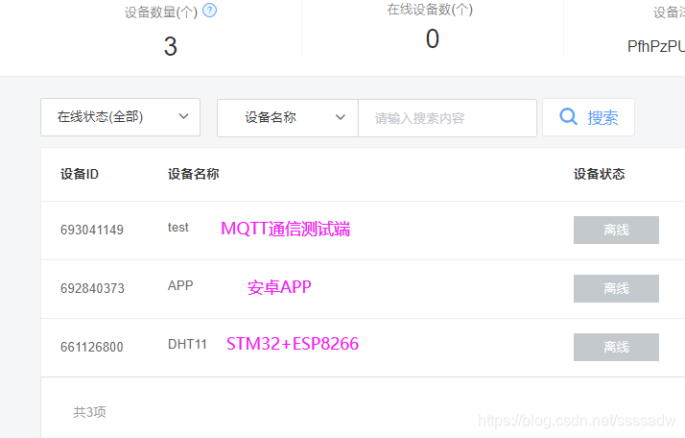Click the help icon beside 设备数量(个)
This screenshot has height=438, width=685.
(x=210, y=10)
